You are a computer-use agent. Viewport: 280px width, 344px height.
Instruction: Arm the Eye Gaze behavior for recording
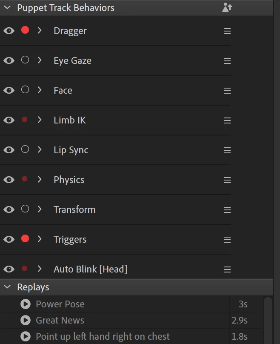pyautogui.click(x=25, y=60)
